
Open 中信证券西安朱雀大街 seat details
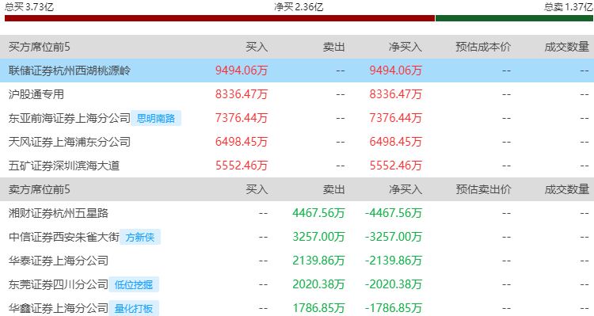coord(64,237)
